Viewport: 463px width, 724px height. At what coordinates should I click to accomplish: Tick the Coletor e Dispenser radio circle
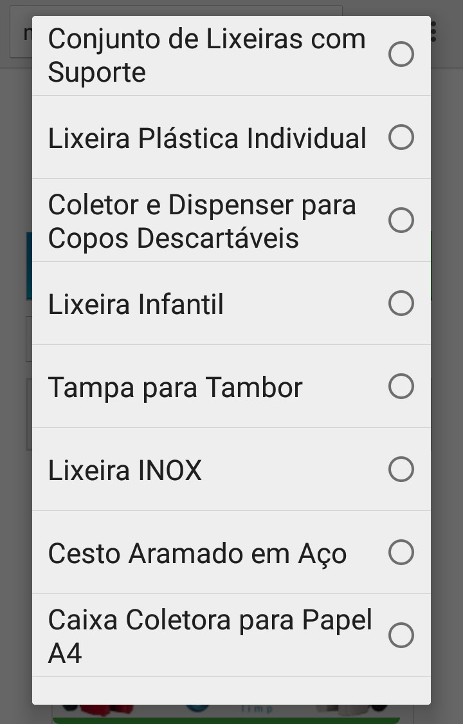tap(401, 220)
